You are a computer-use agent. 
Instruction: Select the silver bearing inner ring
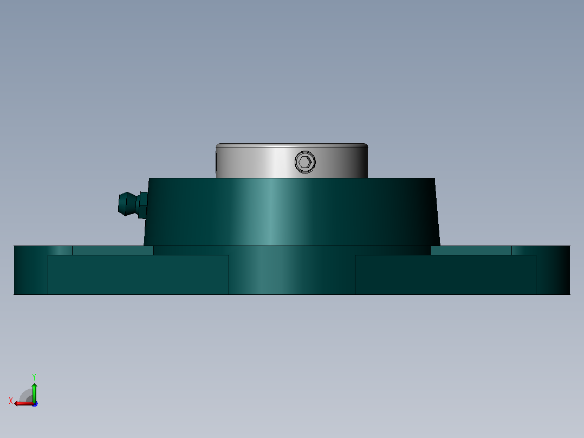292,160
